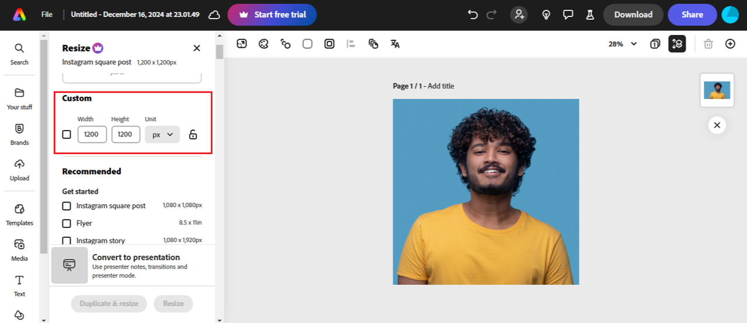The image size is (747, 323).
Task: Click the Duplicate & resize button
Action: click(x=109, y=303)
